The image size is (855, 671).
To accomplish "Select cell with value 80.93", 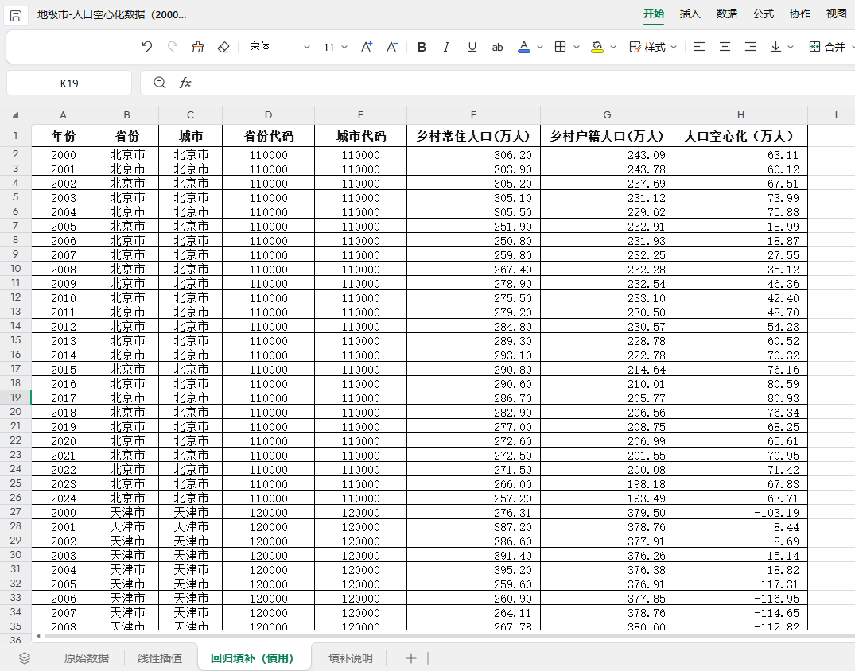I will 740,398.
